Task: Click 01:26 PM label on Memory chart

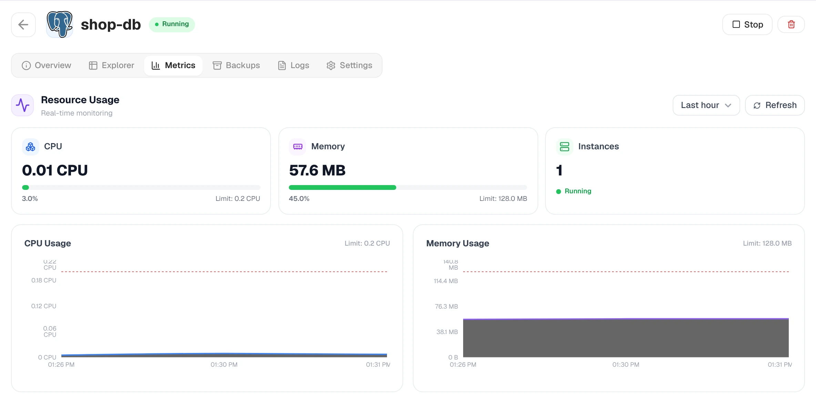Action: (x=463, y=365)
